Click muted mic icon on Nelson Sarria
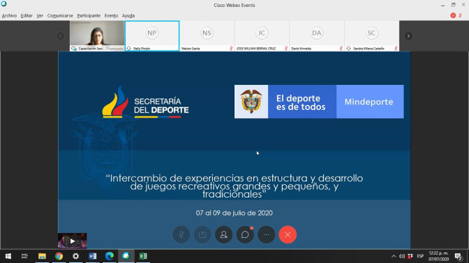Viewport: 469px width, 263px height. pyautogui.click(x=231, y=48)
